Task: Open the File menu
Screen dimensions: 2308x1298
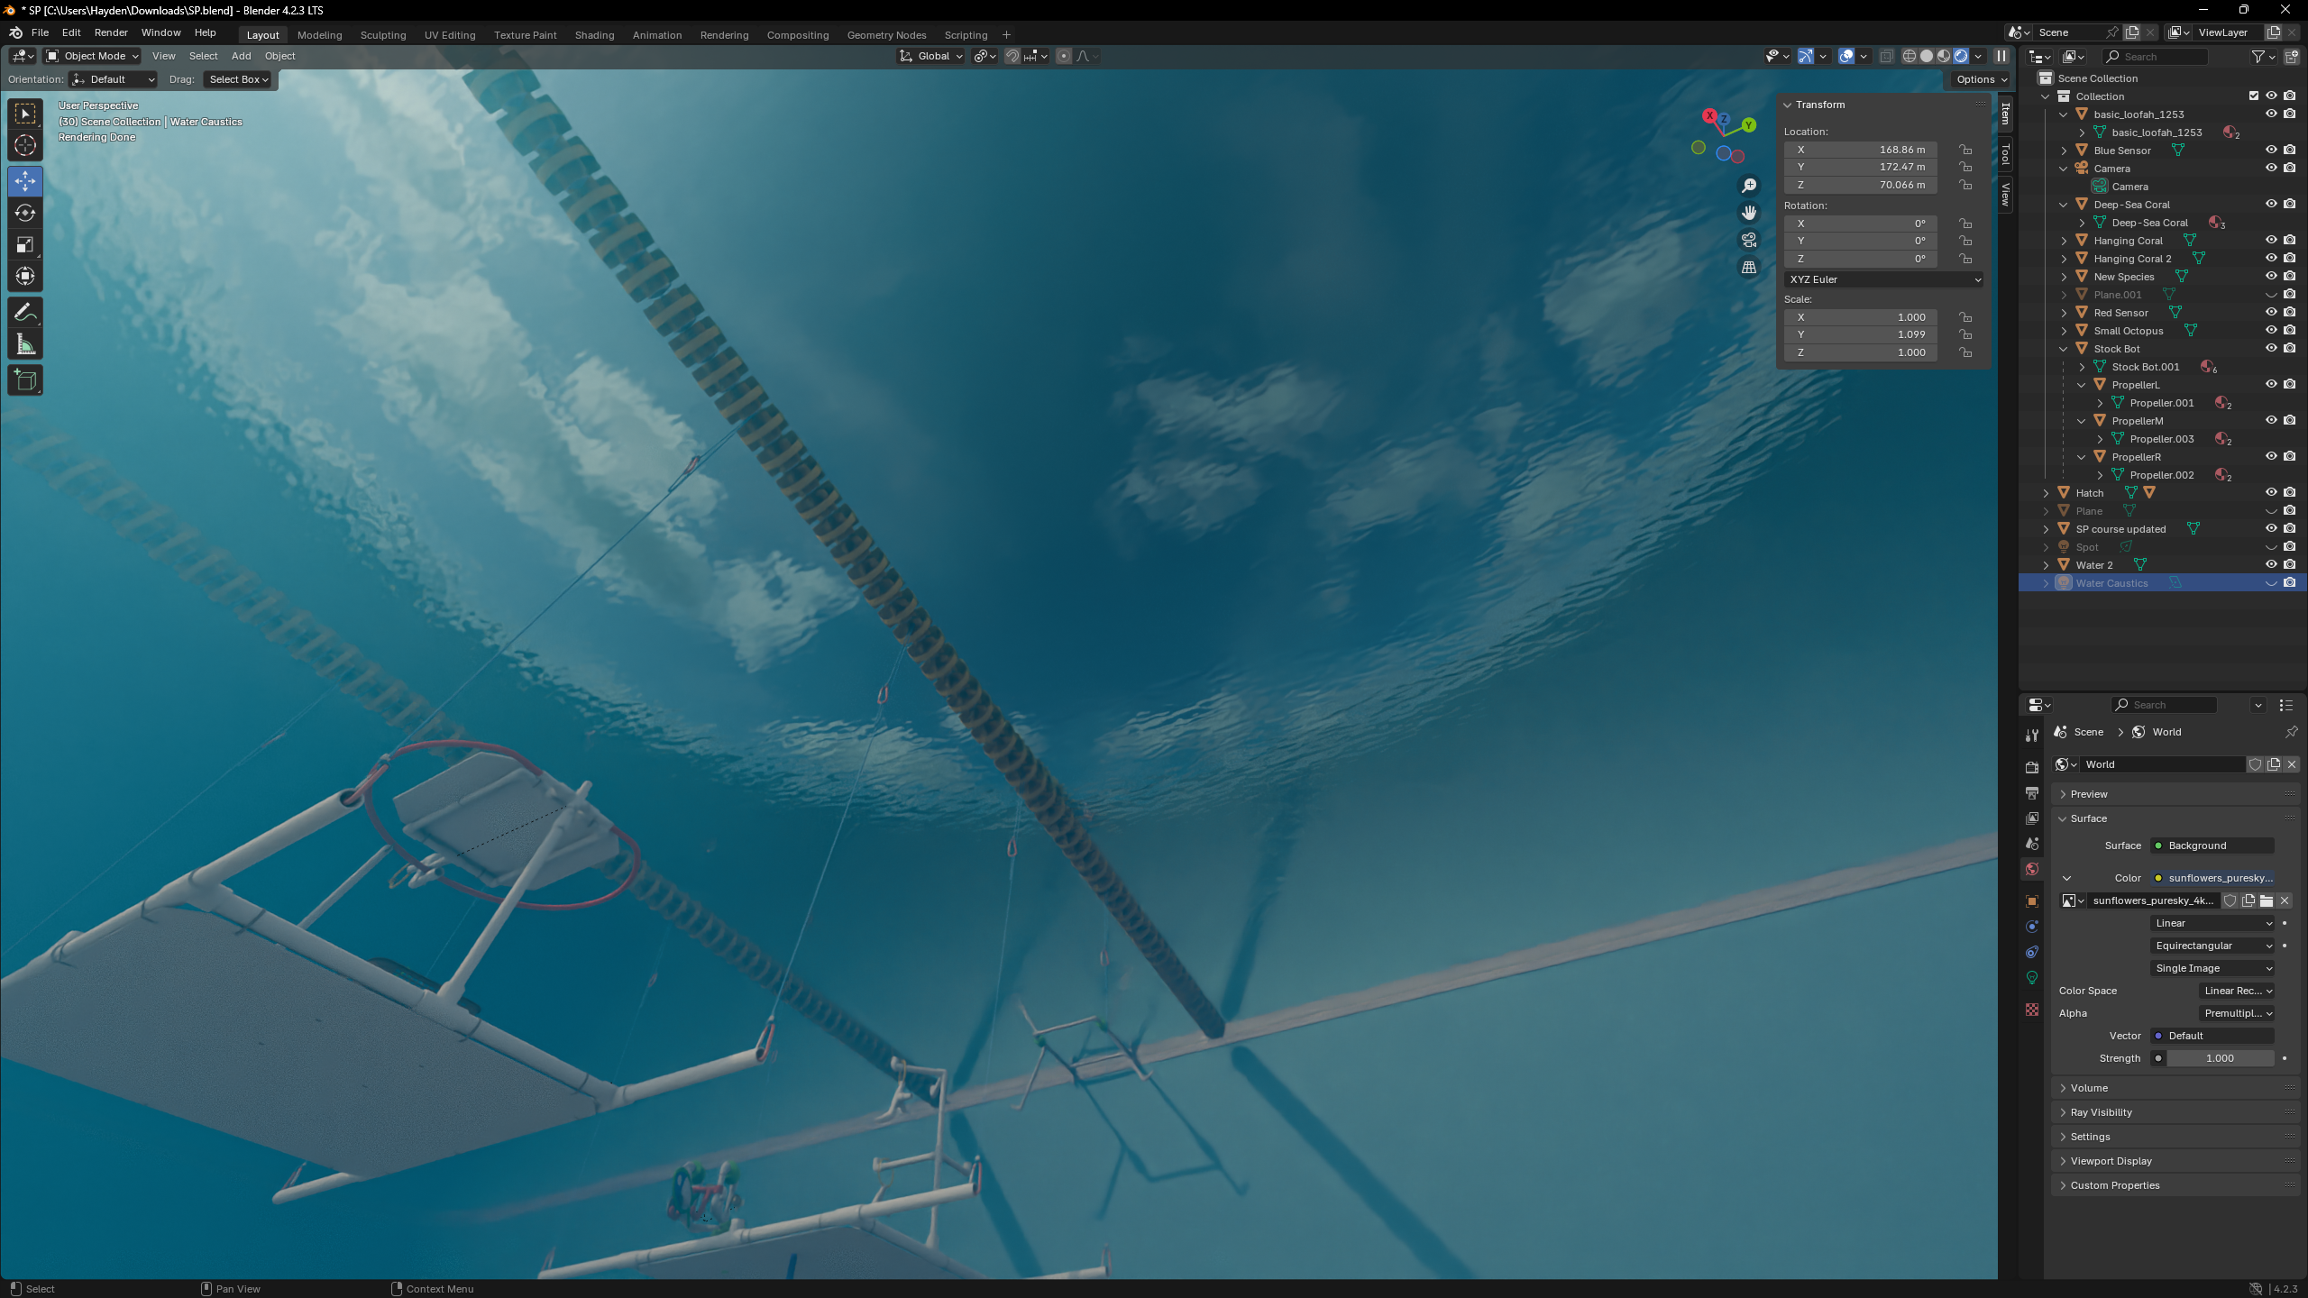Action: coord(40,32)
